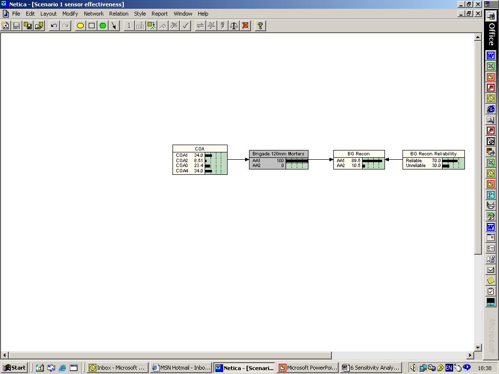Click the red crossed-out table icon
Image resolution: width=499 pixels, height=374 pixels.
246,26
